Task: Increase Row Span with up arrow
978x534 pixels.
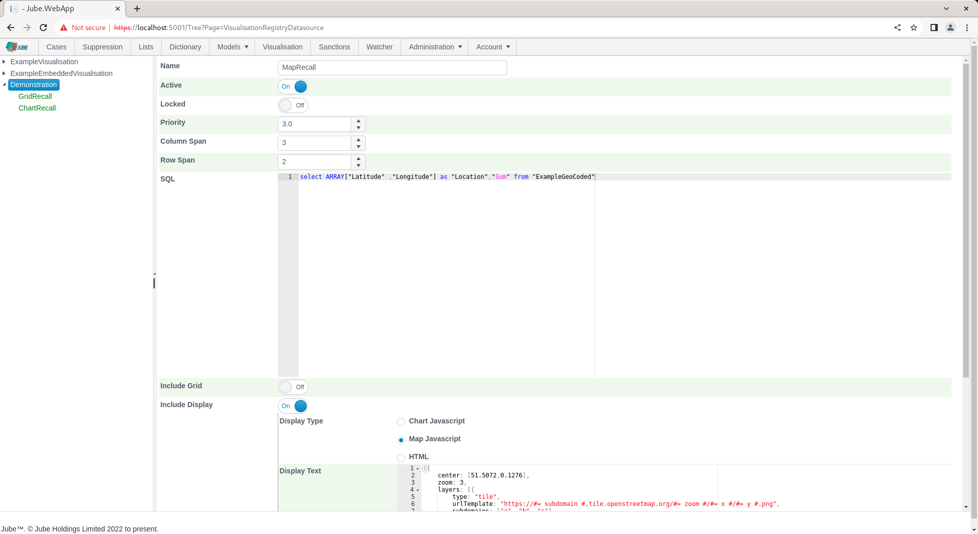Action: pyautogui.click(x=358, y=158)
